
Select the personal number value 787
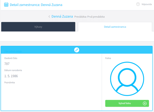(x=7, y=64)
